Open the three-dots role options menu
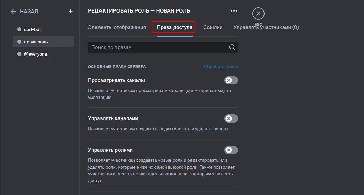The height and width of the screenshot is (195, 364). tap(234, 11)
